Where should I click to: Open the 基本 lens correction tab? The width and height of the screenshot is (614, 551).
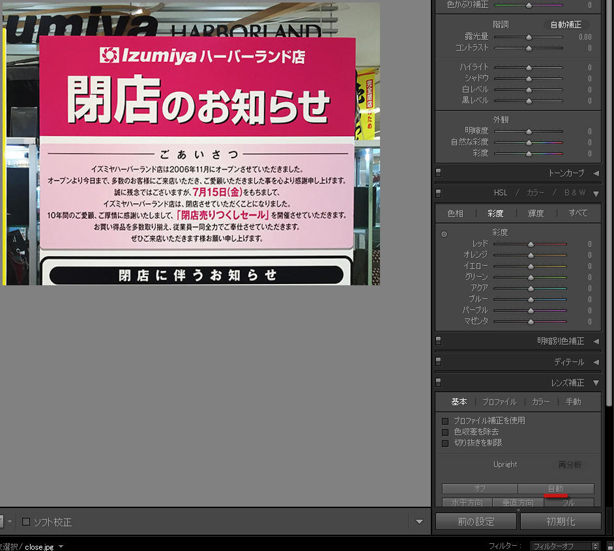pos(459,402)
